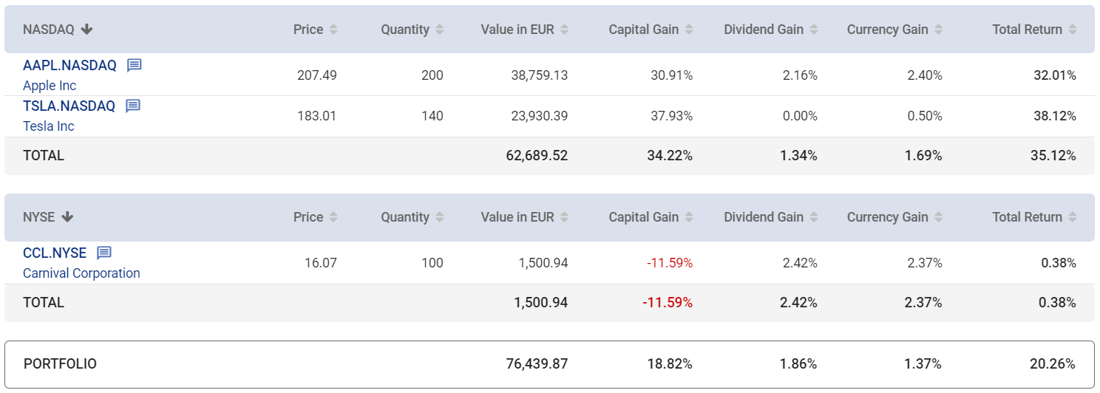
Task: Select Tesla quantity 140
Action: coord(432,116)
